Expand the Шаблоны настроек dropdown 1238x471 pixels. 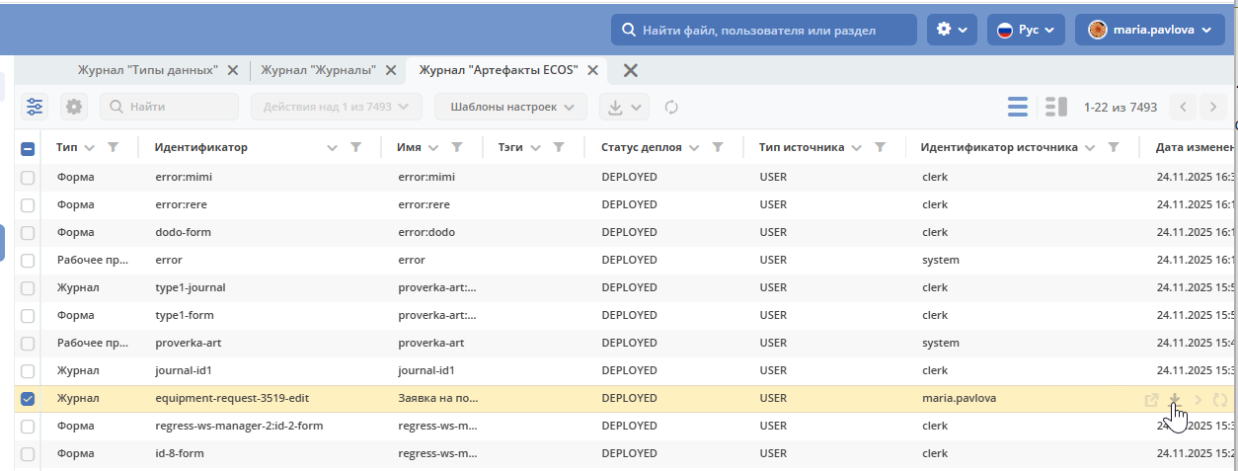coord(511,107)
